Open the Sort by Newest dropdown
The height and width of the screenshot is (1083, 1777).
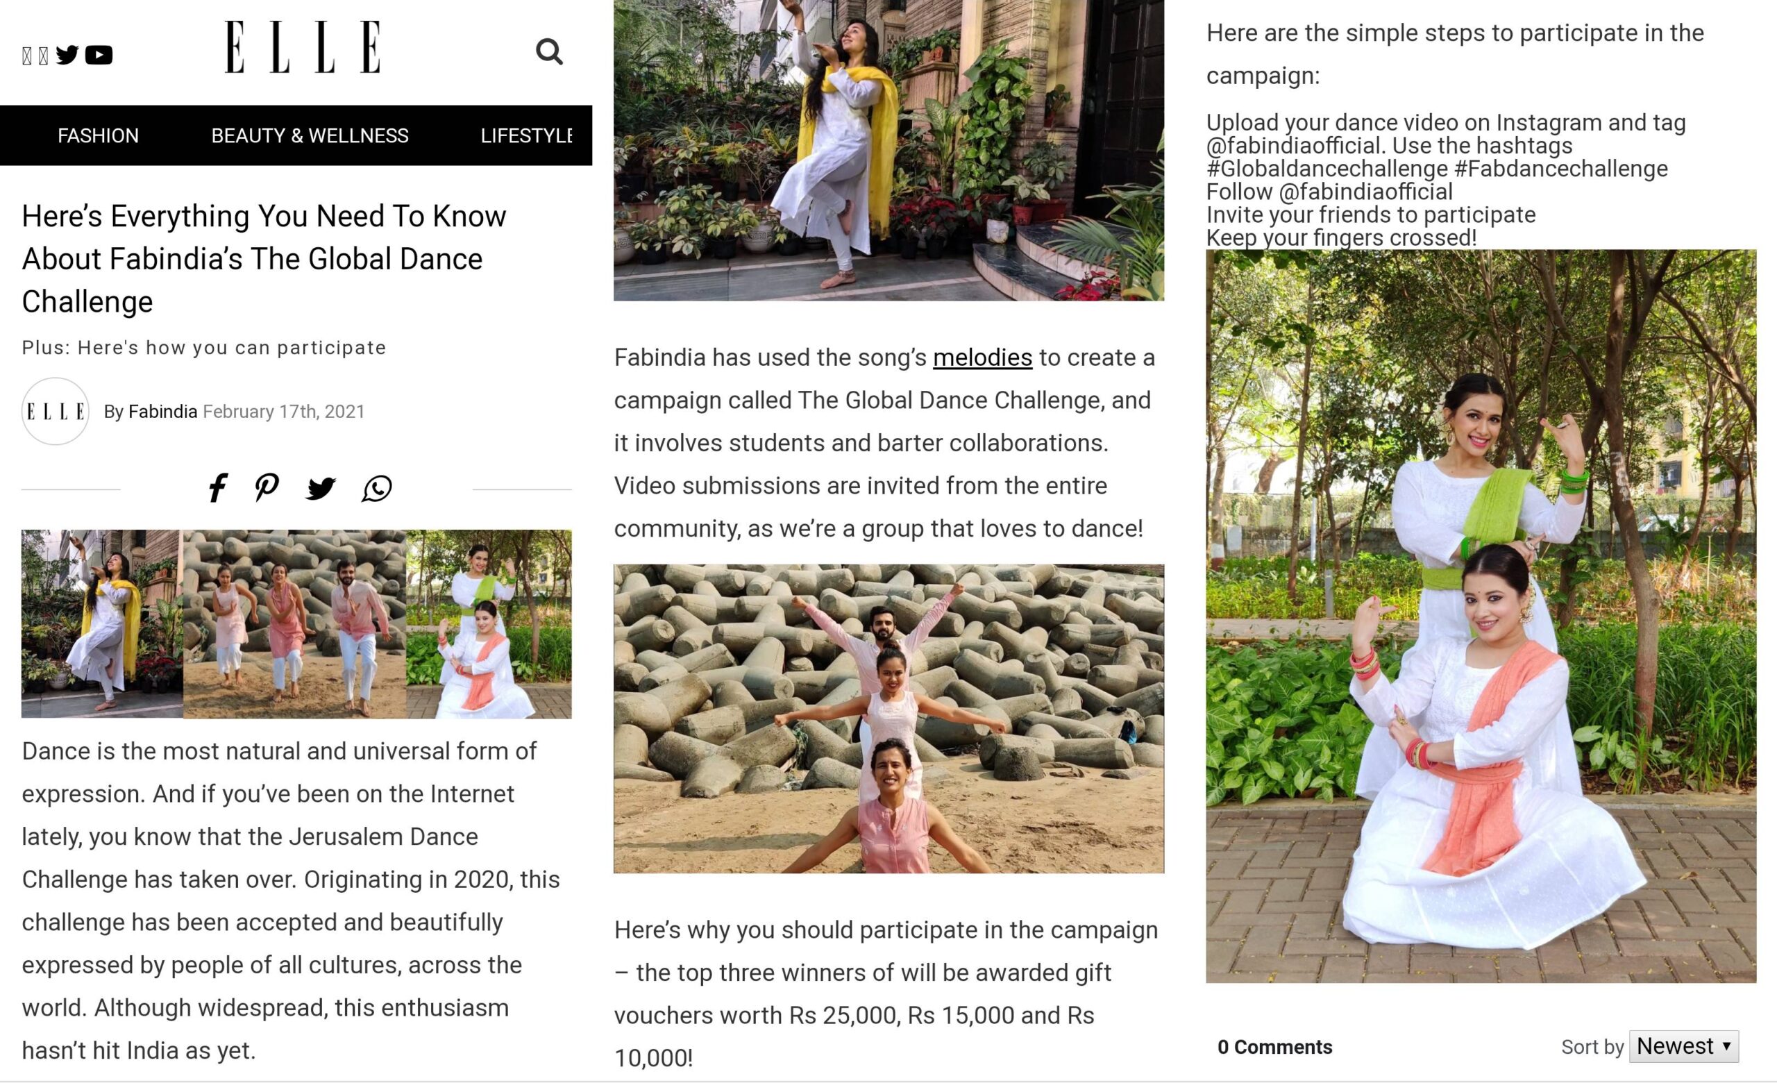tap(1684, 1046)
